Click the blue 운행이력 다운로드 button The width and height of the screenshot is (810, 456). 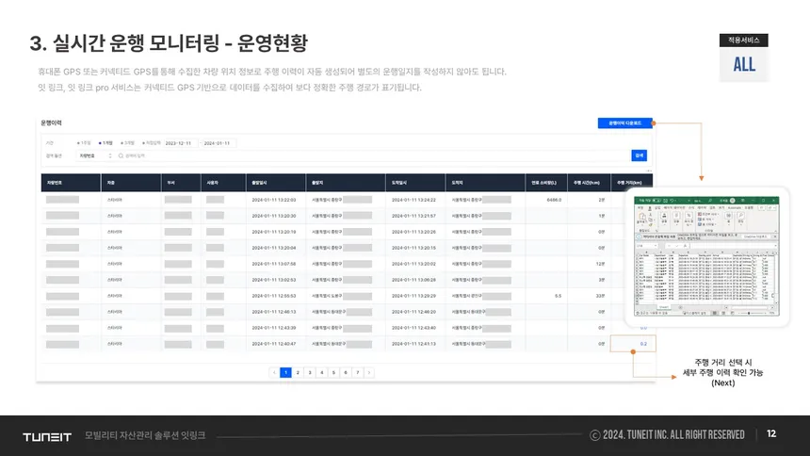(x=625, y=123)
